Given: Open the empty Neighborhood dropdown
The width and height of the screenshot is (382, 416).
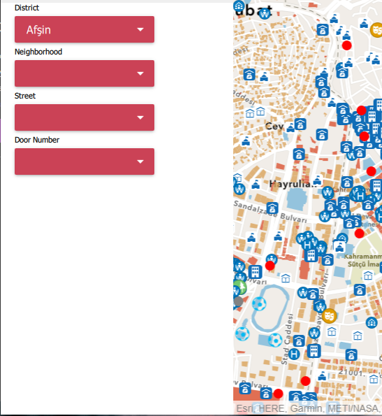Looking at the screenshot, I should coord(85,73).
